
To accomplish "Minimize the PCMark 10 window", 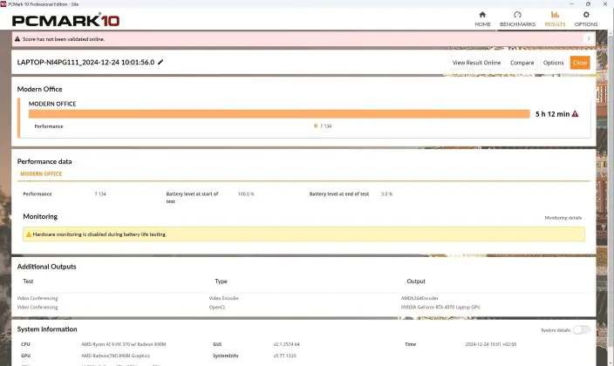I will (x=572, y=3).
